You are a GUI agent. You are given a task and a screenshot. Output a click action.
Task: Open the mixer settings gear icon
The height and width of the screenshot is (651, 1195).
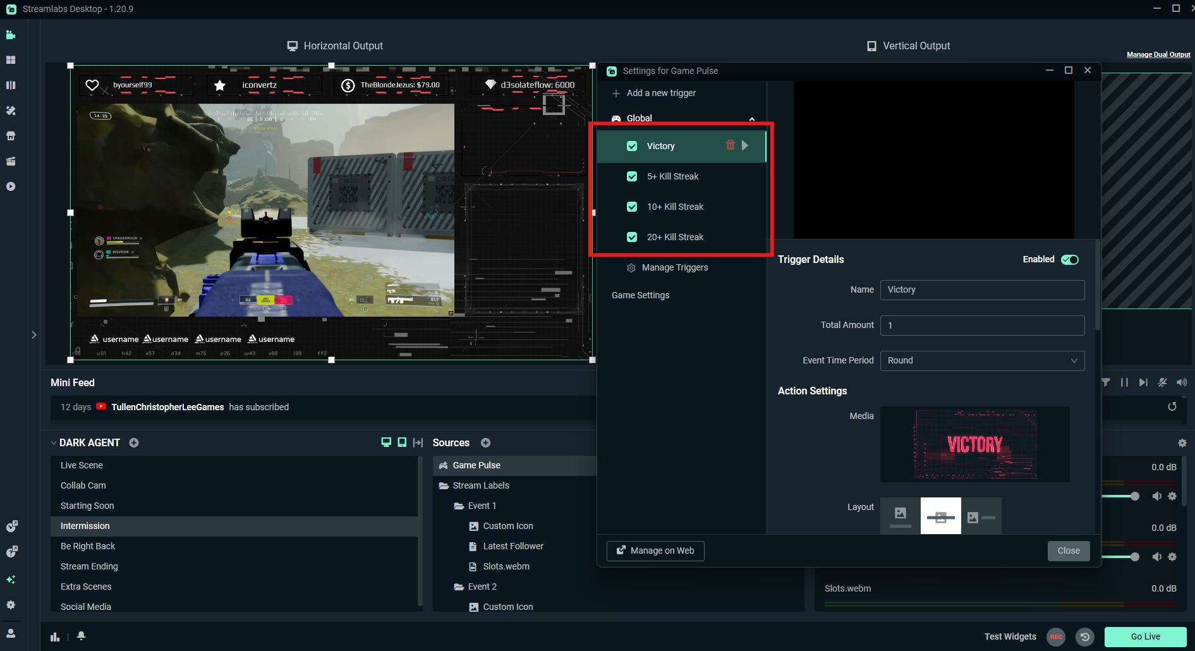(x=1182, y=443)
